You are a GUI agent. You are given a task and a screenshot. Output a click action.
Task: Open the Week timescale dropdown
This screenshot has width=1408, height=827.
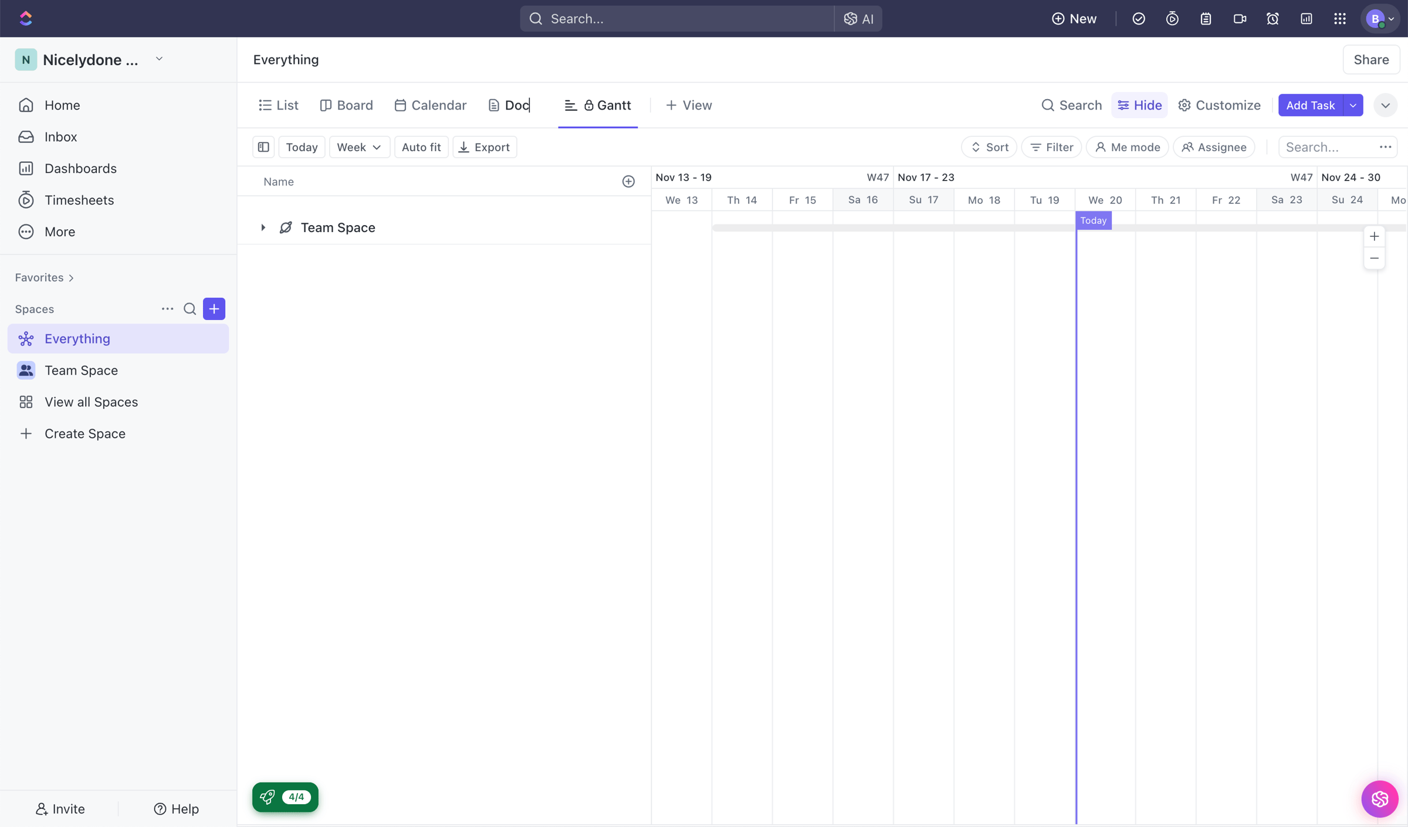[x=359, y=147]
